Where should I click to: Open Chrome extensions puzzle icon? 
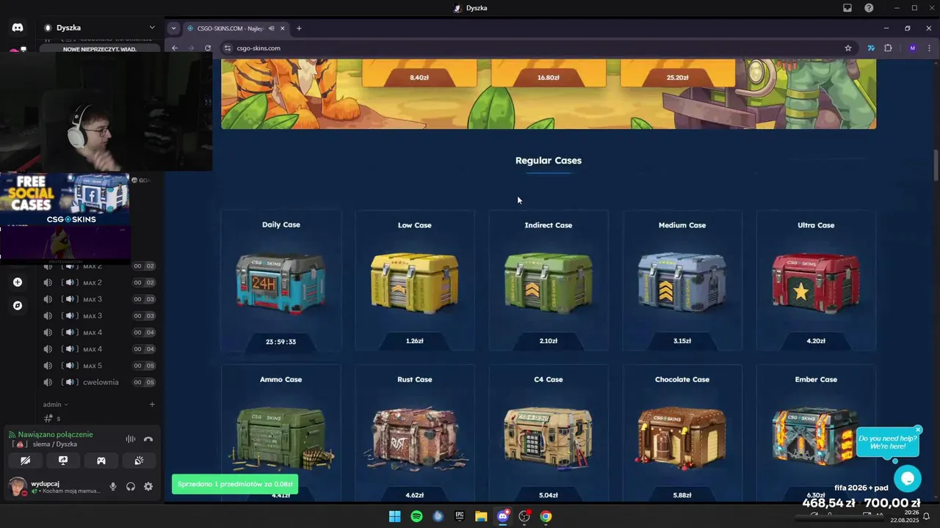click(888, 48)
